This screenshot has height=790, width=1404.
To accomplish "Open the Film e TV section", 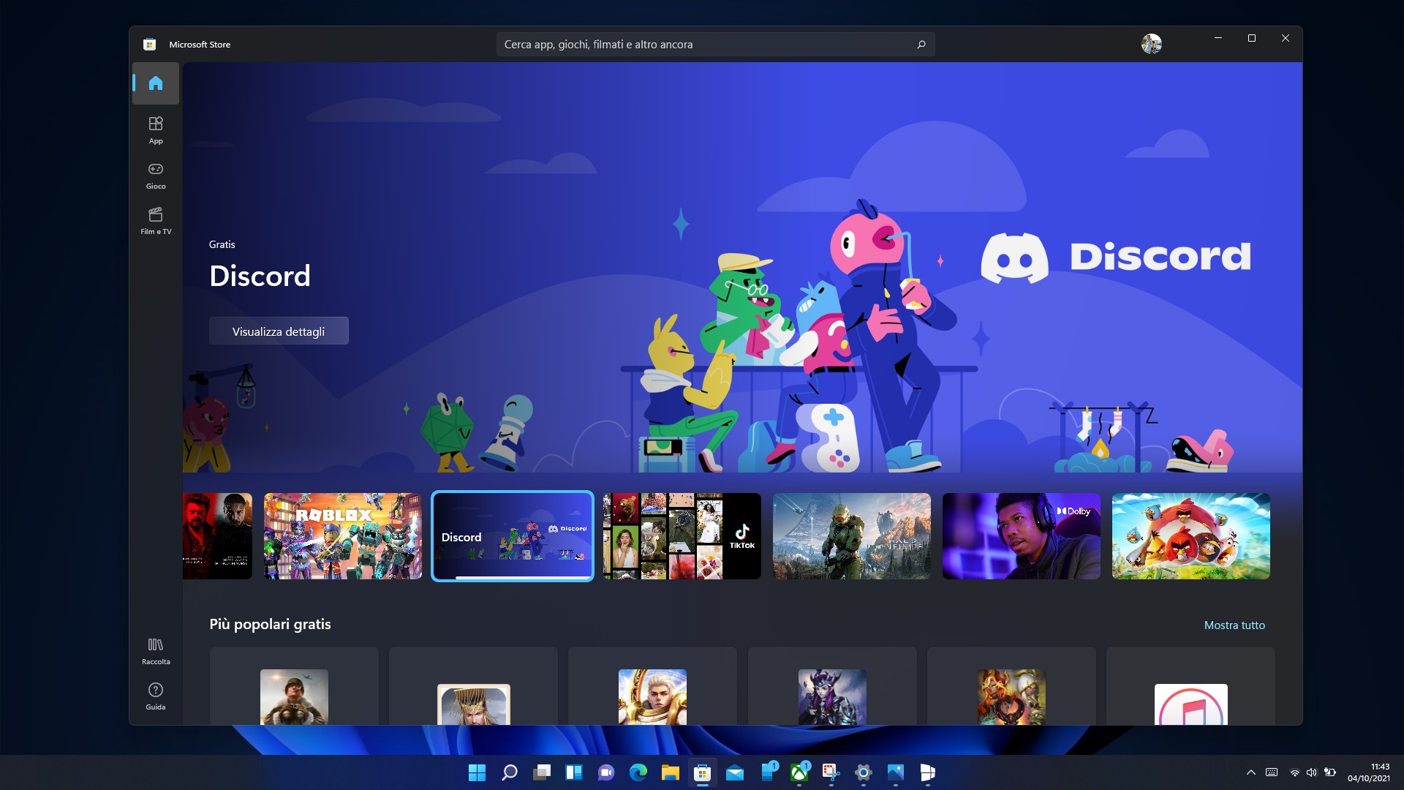I will pos(156,221).
